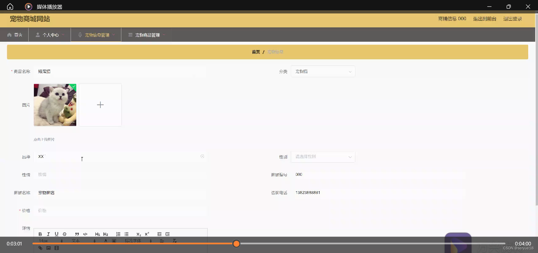The height and width of the screenshot is (253, 538).
Task: Insert a video in the editor
Action: [57, 248]
